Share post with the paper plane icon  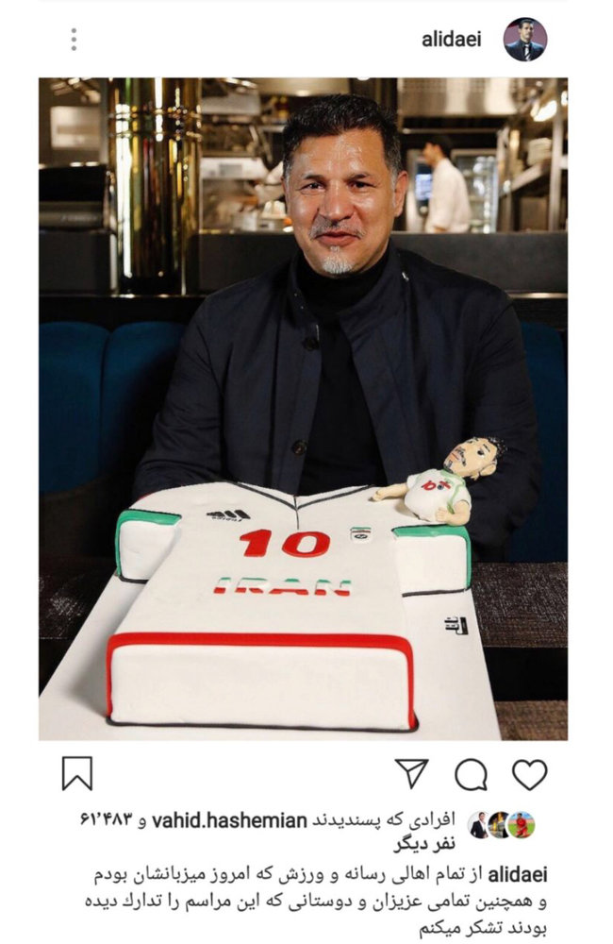click(x=412, y=773)
